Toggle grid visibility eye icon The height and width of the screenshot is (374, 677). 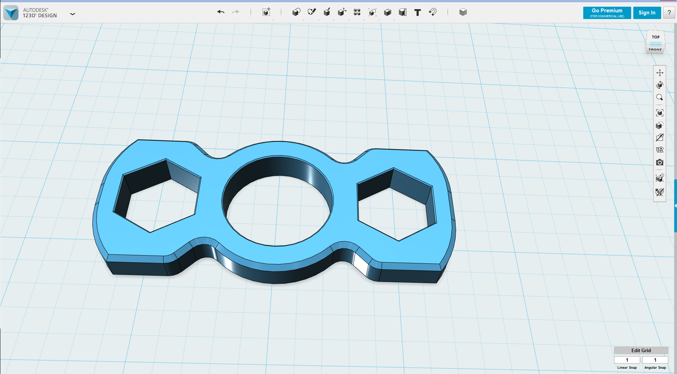coord(660,150)
